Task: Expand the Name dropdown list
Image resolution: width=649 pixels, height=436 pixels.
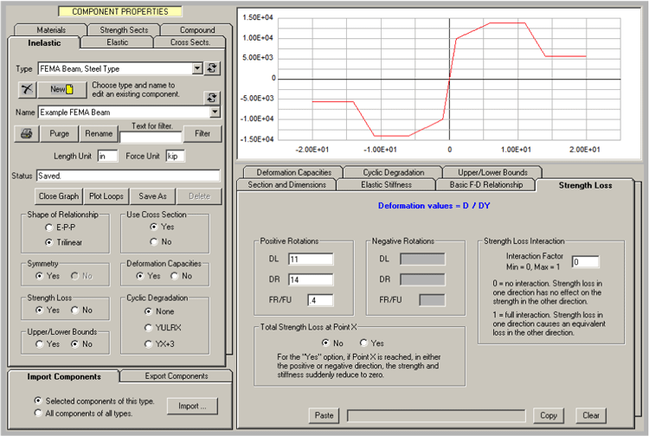Action: [215, 112]
